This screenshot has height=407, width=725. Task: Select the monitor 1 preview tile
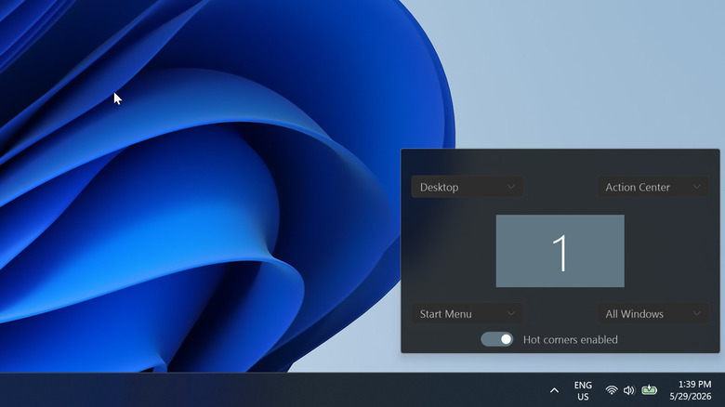tap(560, 251)
